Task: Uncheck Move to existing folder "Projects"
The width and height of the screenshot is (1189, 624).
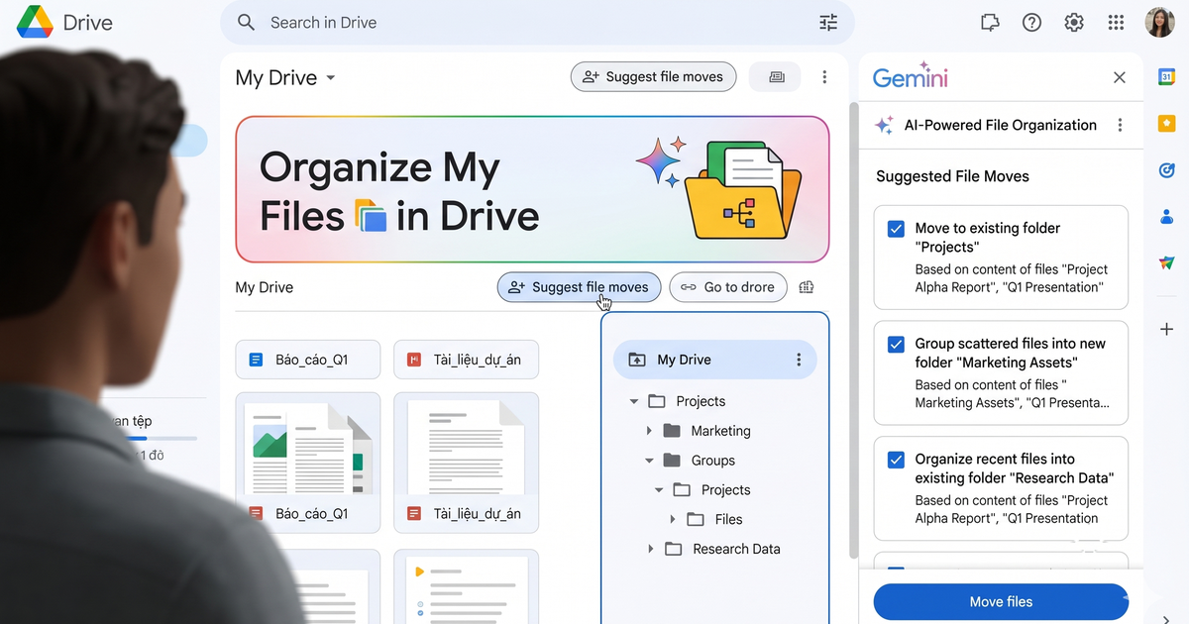Action: [896, 229]
